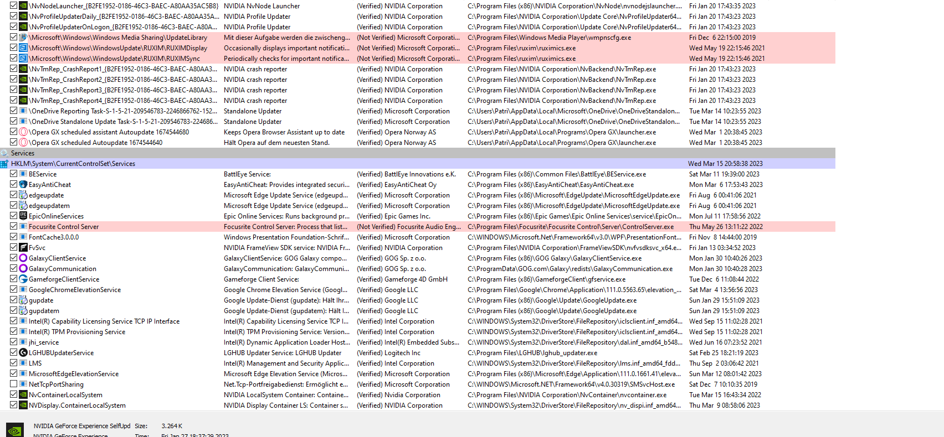The height and width of the screenshot is (437, 944).
Task: Click 'Thu May 26 13:11:22 2022' timestamp
Action: pos(726,227)
